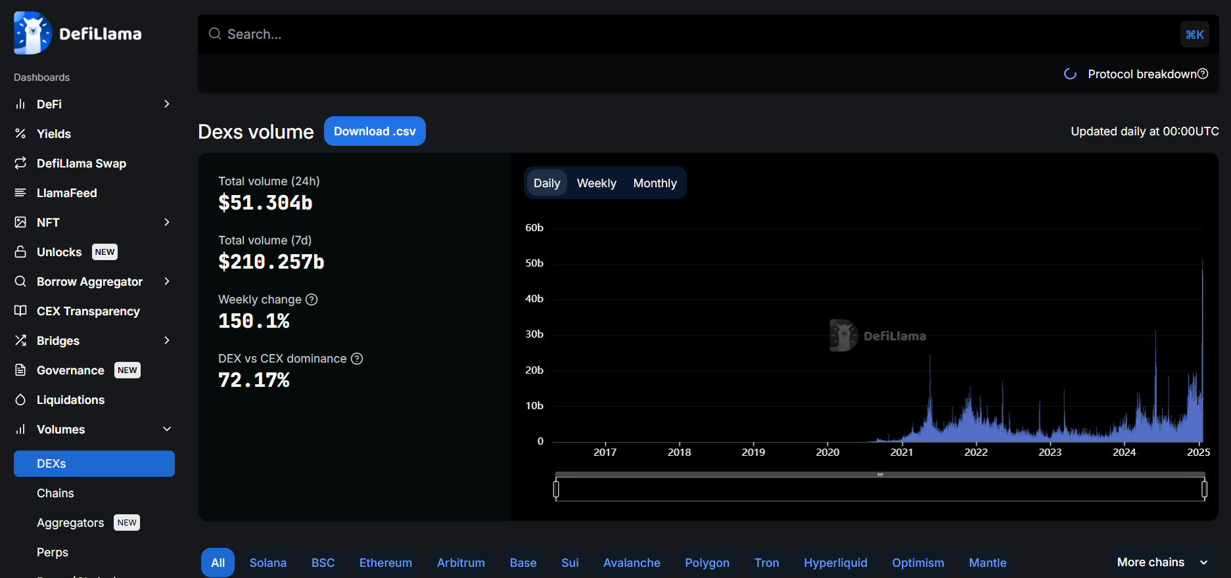Expand the NFT sidebar section
Screen dimensions: 1231x578
click(x=167, y=222)
